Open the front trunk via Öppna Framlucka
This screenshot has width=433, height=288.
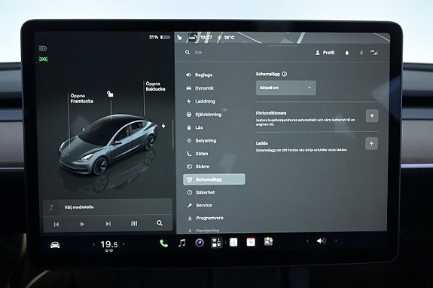pos(81,99)
